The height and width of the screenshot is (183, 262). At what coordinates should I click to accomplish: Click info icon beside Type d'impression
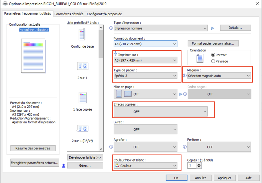pyautogui.click(x=111, y=28)
